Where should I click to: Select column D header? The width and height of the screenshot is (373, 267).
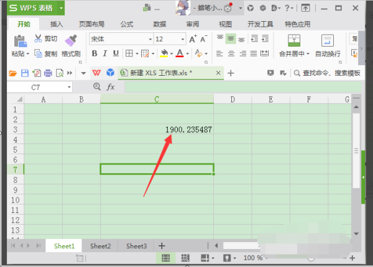233,99
